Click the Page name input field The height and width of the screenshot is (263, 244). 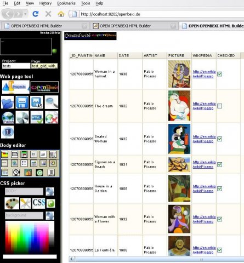click(44, 66)
